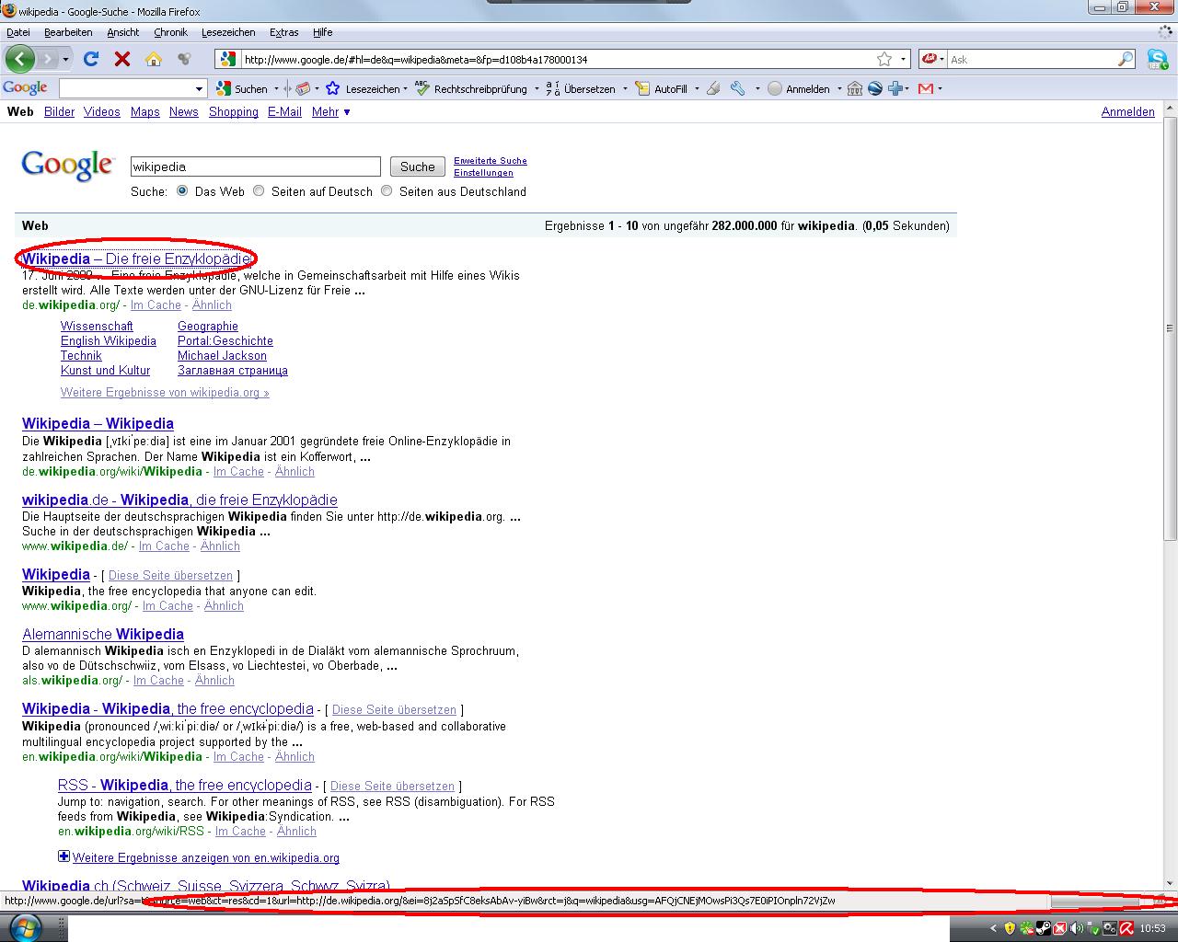The width and height of the screenshot is (1178, 942).
Task: Click the bookmark star in the address bar
Action: point(884,59)
